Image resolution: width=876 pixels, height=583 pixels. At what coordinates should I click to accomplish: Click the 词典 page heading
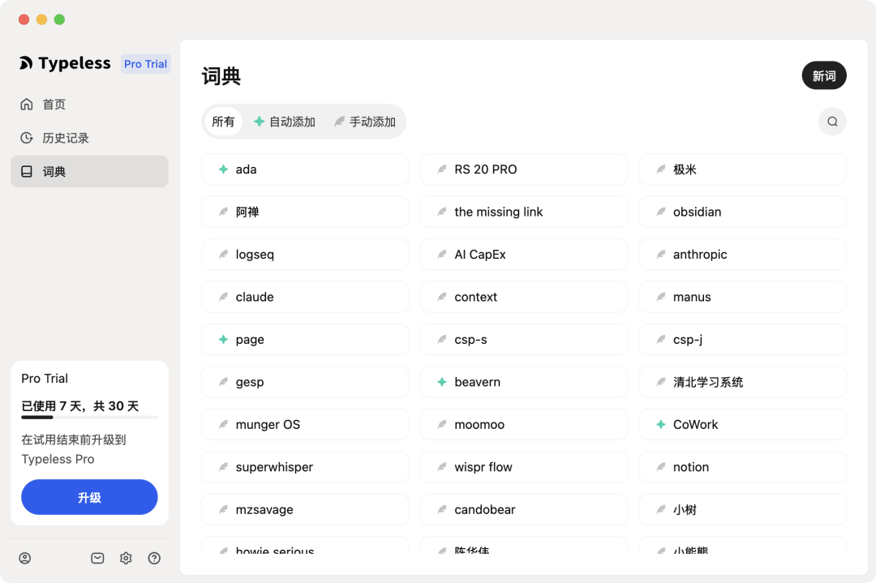(221, 76)
